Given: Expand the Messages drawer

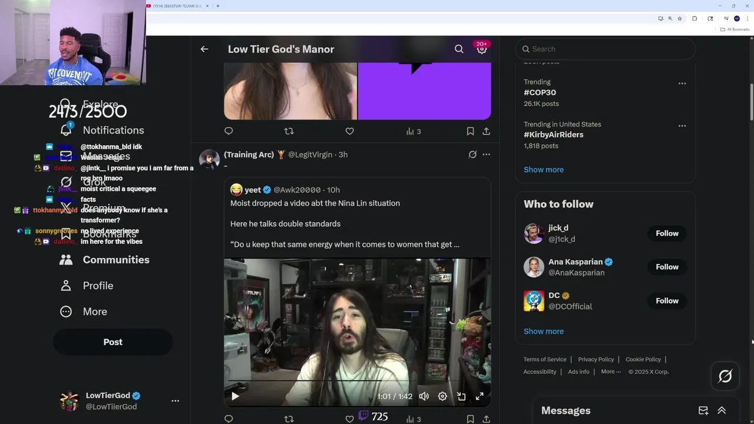Looking at the screenshot, I should coord(722,410).
